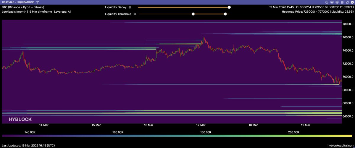
Task: Click the Heatmap Price and Liquidity readout
Action: [x=317, y=12]
